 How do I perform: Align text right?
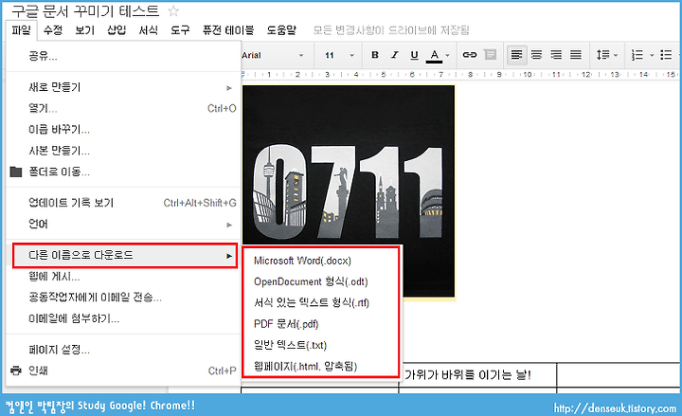tap(556, 55)
